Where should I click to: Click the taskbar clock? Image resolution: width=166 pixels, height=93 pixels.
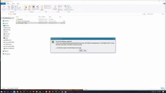click(x=159, y=92)
